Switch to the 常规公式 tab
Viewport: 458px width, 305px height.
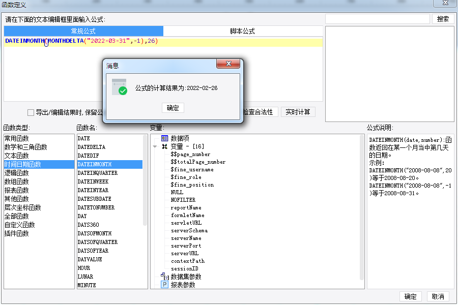(x=83, y=31)
